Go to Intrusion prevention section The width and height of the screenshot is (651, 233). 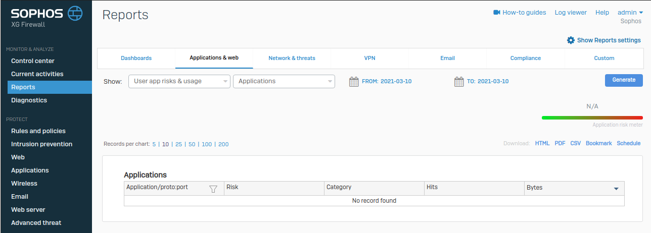[41, 144]
